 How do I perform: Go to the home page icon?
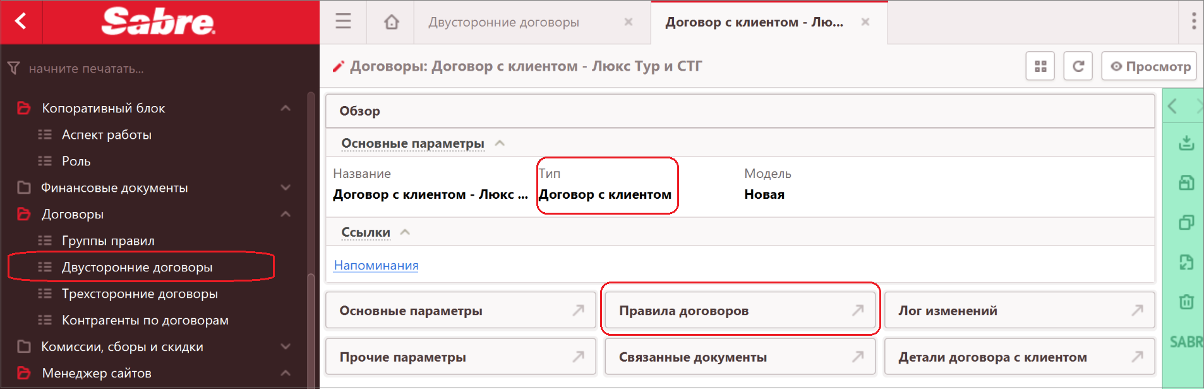[x=392, y=22]
